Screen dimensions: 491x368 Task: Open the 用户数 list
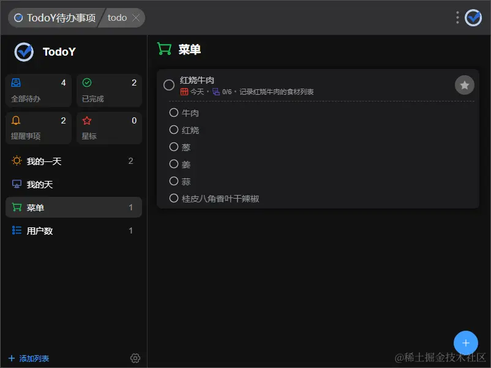pos(73,230)
